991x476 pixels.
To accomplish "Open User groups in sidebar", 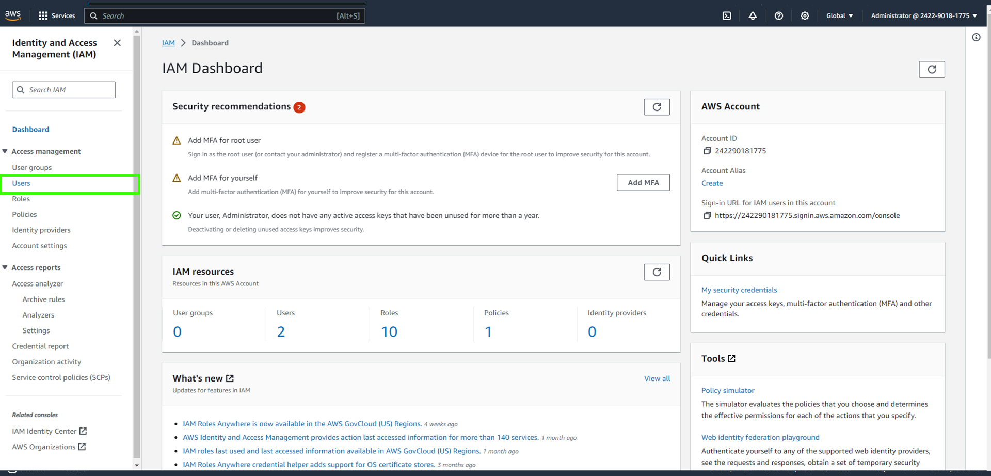I will pyautogui.click(x=32, y=167).
